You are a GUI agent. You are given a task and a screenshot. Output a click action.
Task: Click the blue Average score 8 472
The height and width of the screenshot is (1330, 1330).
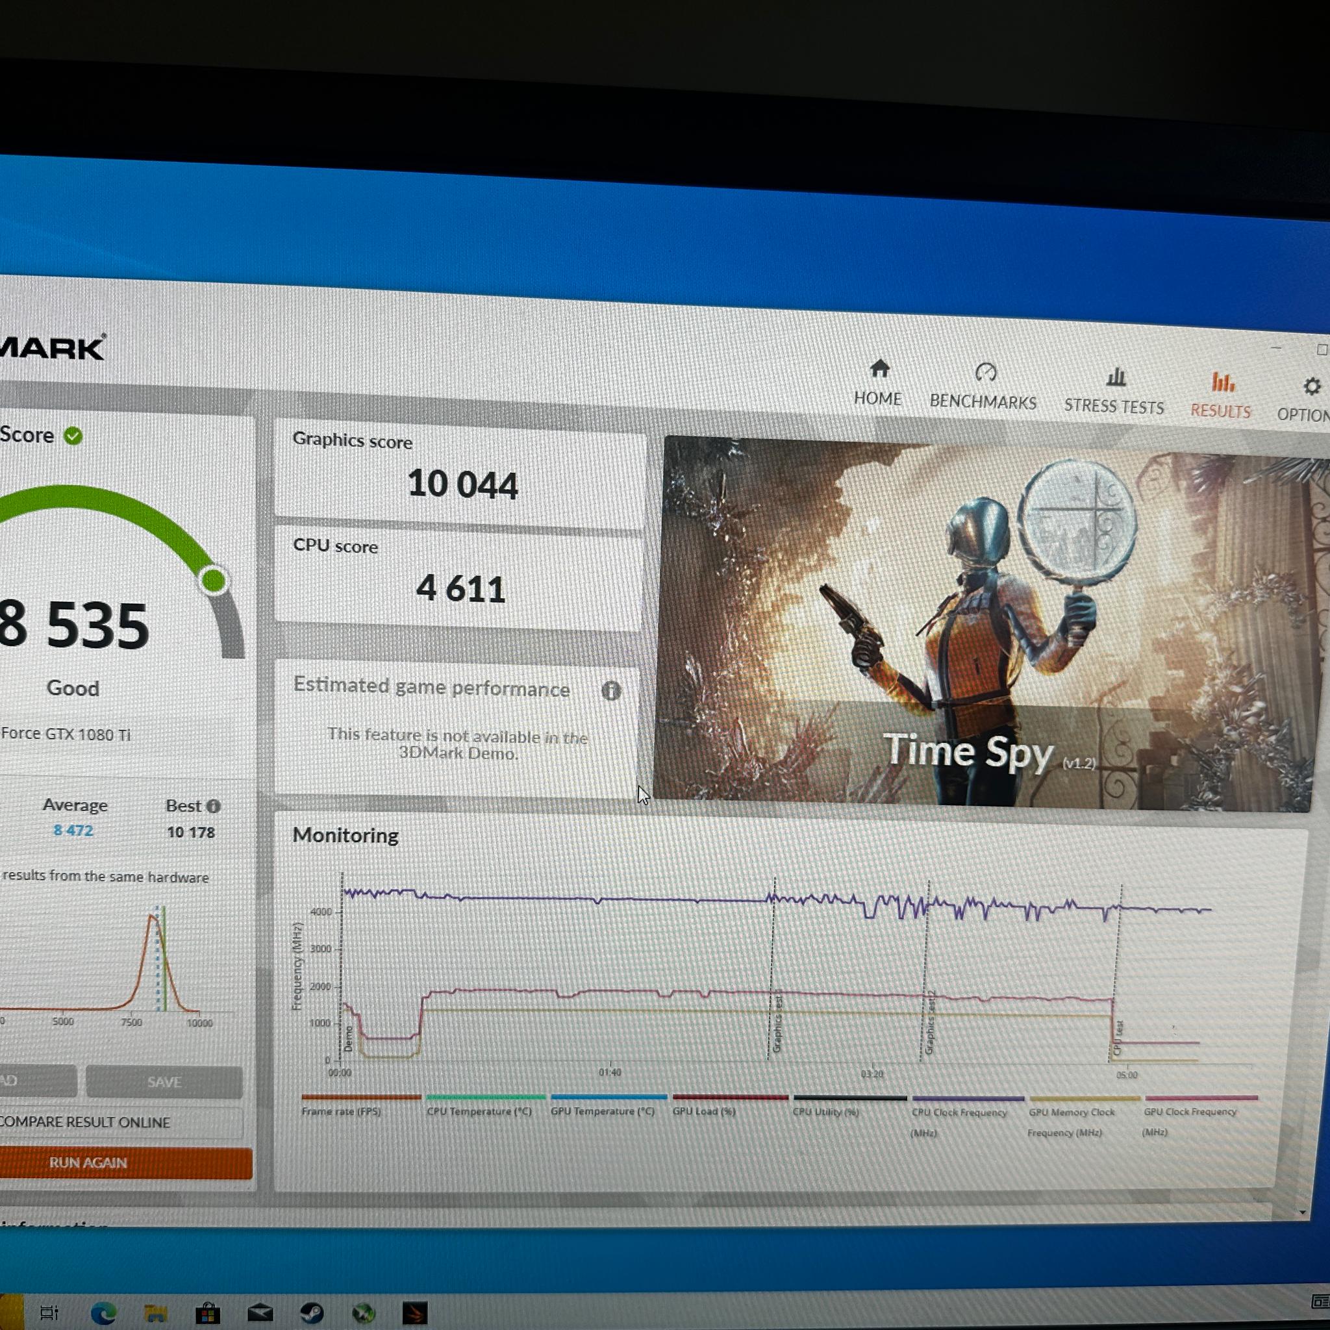[73, 831]
